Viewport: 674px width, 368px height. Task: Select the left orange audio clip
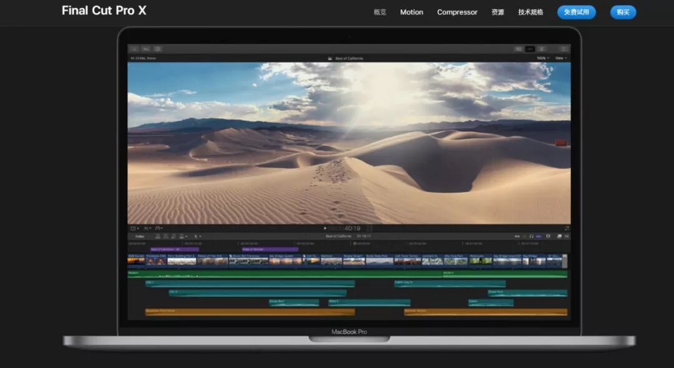(x=250, y=312)
